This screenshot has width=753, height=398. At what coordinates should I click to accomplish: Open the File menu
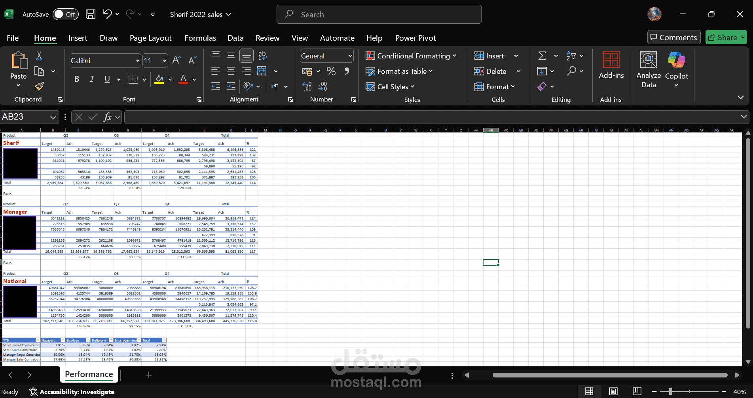[x=13, y=38]
